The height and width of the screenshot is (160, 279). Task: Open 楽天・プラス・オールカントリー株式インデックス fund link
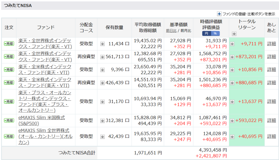[x=45, y=102]
